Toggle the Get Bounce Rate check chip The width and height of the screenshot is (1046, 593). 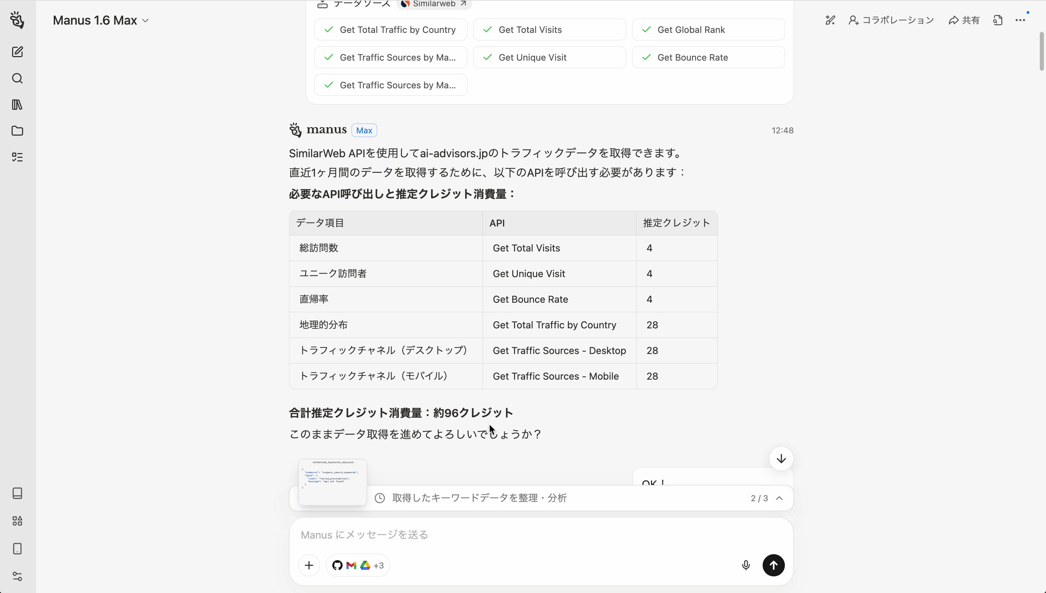tap(708, 57)
